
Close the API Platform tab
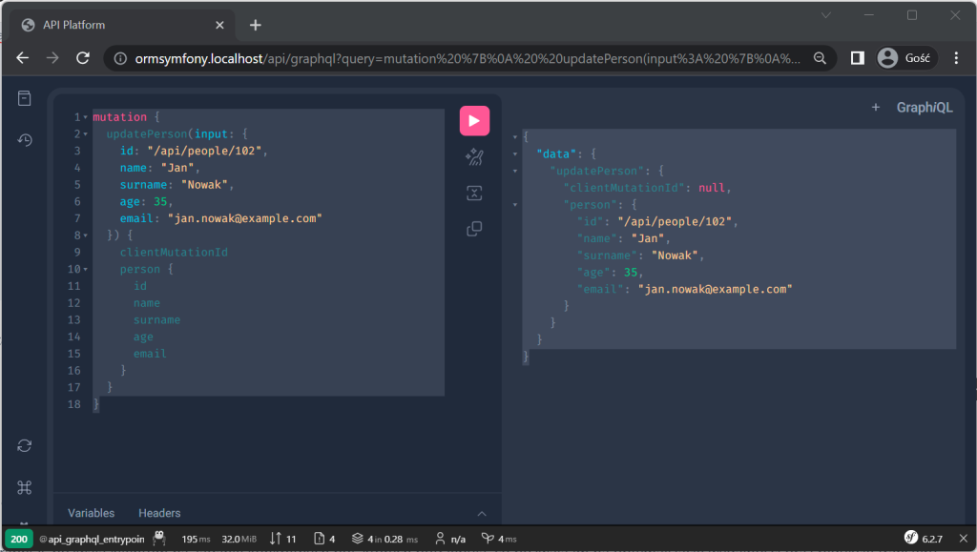(x=219, y=25)
